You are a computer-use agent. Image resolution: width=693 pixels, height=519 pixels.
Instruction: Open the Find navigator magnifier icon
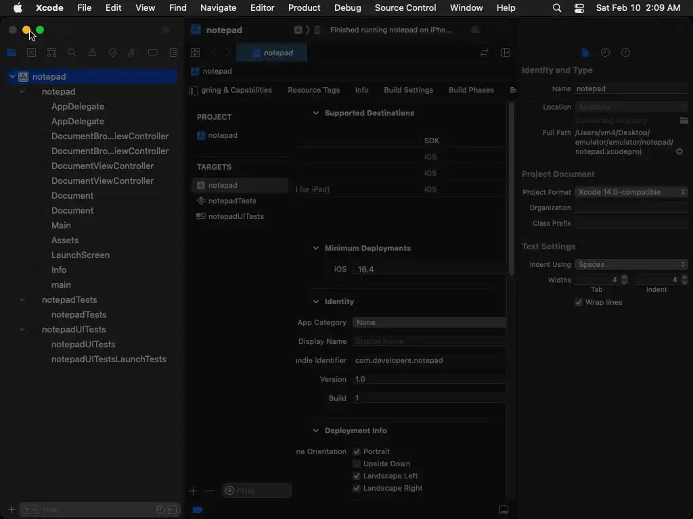(x=72, y=53)
